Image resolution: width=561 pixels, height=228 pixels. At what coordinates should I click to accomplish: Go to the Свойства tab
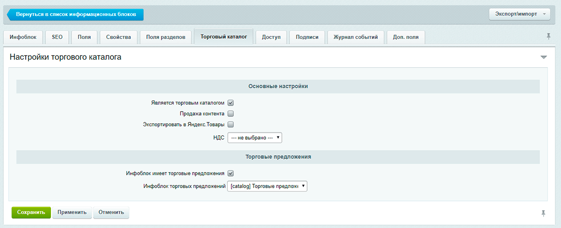[x=118, y=37]
